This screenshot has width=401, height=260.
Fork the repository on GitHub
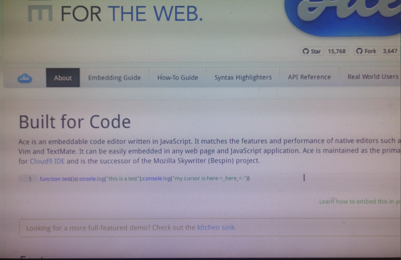point(366,51)
